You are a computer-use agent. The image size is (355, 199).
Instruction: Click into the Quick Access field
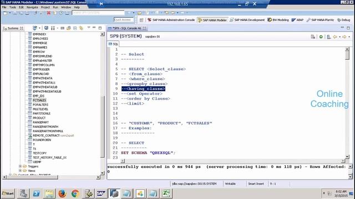point(123,20)
